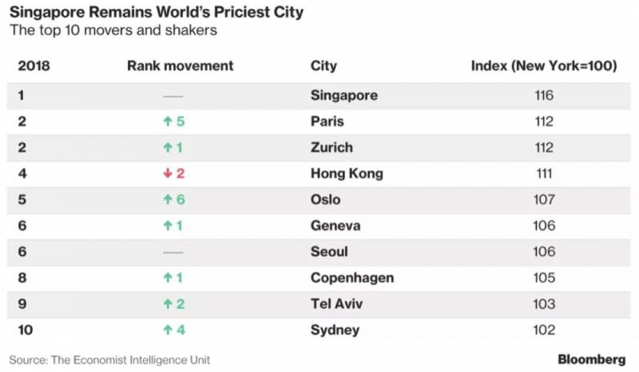Click the green up arrow beside Zurich
This screenshot has width=639, height=372.
pos(168,148)
